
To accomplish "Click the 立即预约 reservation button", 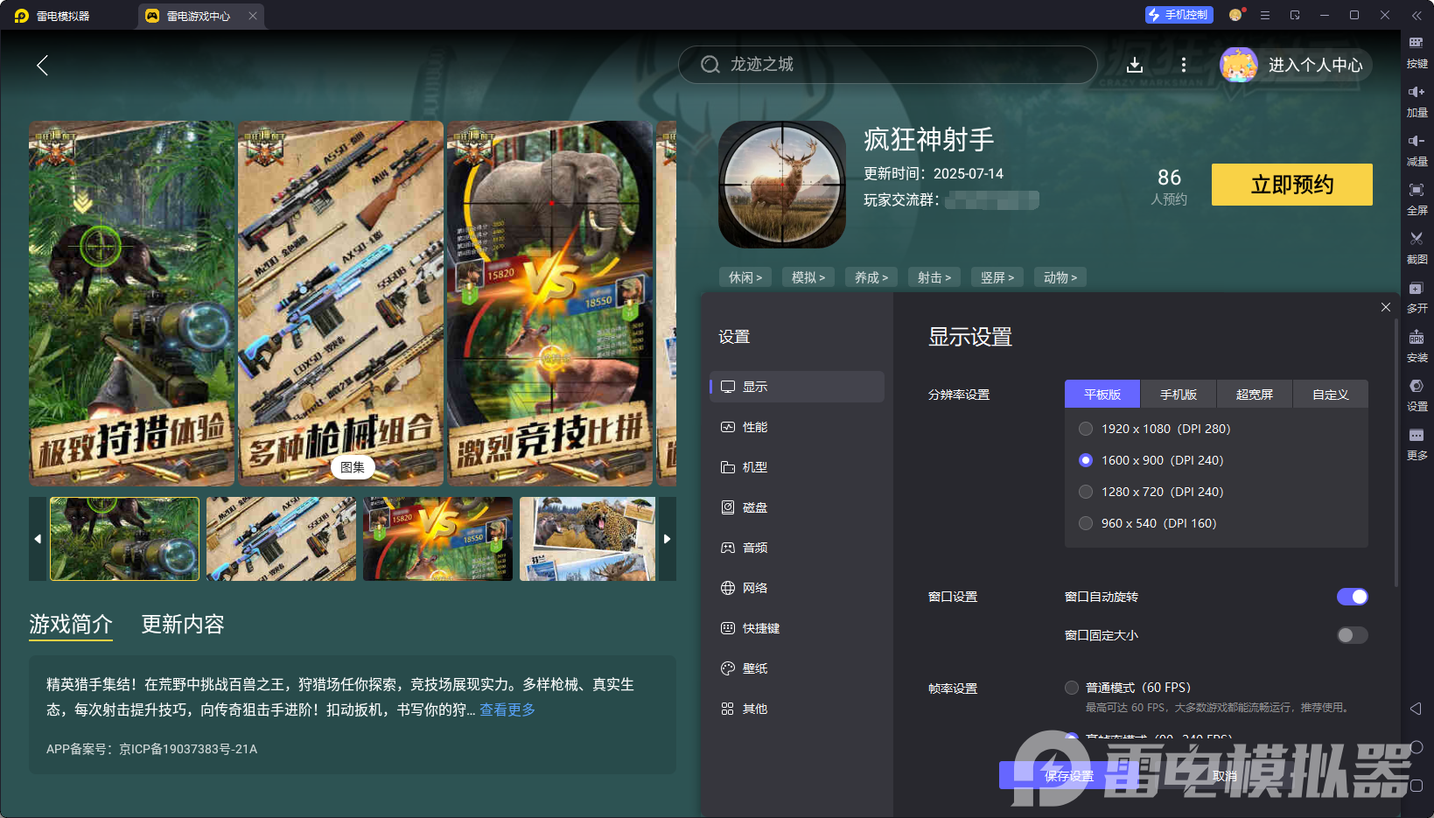I will pos(1291,185).
